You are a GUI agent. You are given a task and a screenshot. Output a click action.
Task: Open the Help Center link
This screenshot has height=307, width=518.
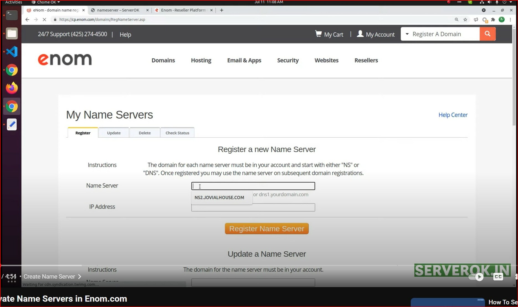tap(453, 115)
